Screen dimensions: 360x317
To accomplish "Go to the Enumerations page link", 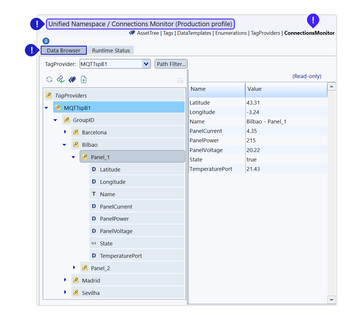I will coord(231,33).
